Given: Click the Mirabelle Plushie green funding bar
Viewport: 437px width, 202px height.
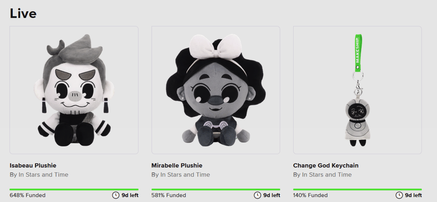Looking at the screenshot, I should (x=216, y=189).
